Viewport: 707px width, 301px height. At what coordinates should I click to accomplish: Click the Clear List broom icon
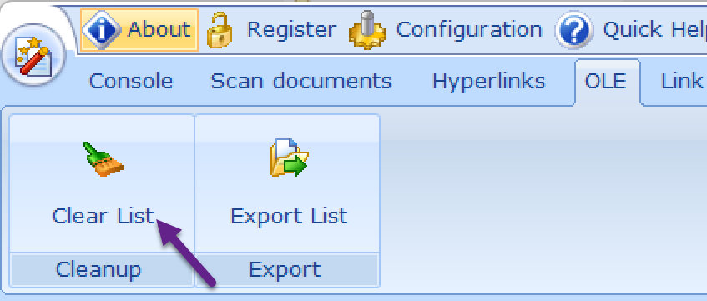(104, 159)
